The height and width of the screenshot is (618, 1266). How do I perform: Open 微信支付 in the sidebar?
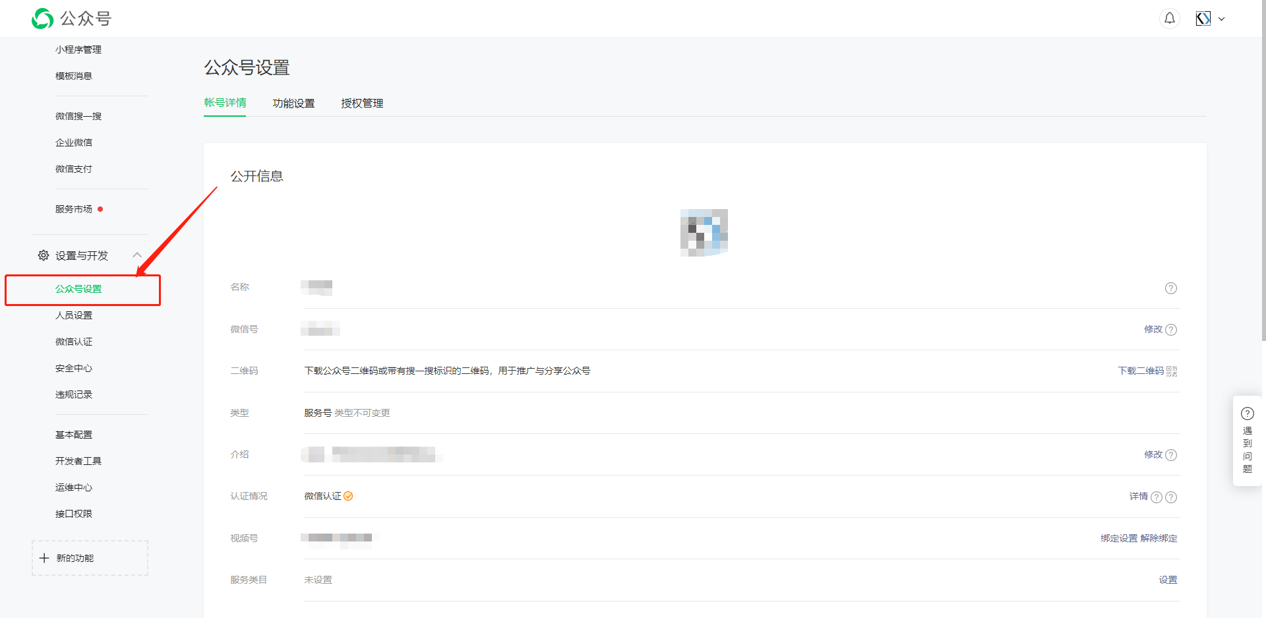pyautogui.click(x=74, y=169)
